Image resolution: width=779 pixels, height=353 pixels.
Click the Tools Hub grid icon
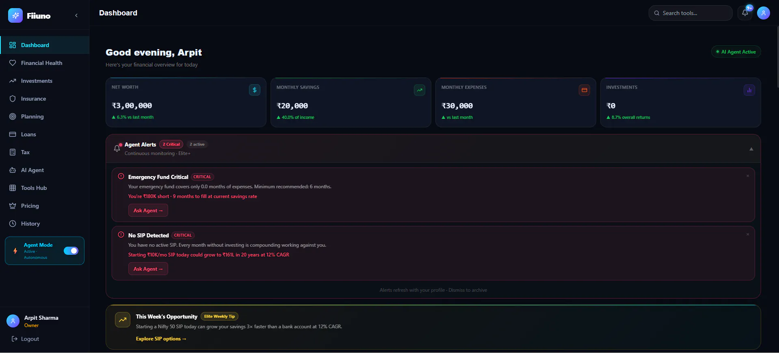click(13, 188)
